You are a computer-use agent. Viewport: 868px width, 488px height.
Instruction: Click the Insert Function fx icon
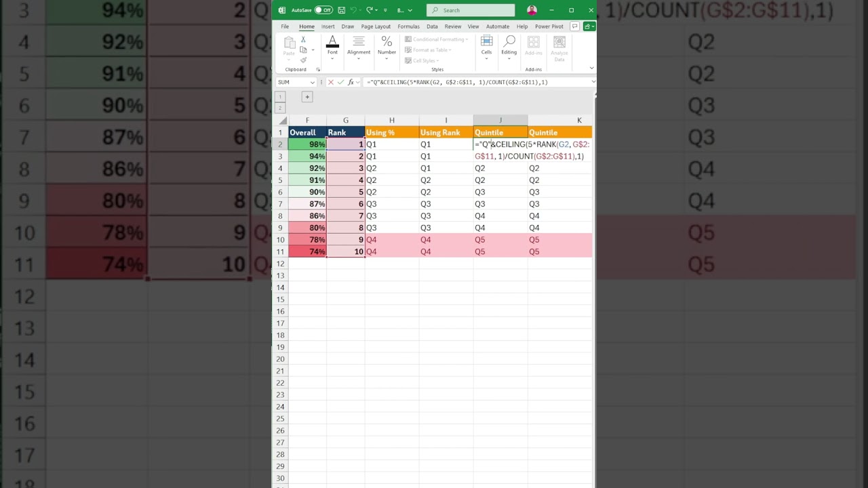351,82
